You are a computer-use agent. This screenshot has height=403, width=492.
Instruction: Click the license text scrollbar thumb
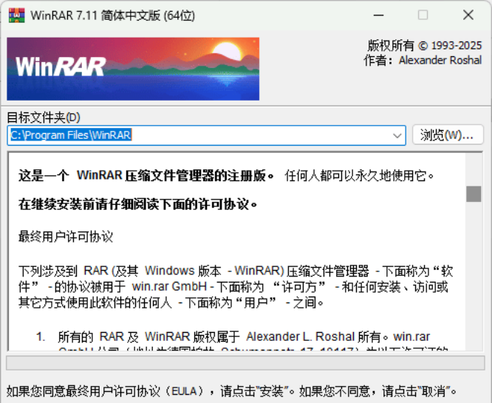click(x=474, y=194)
